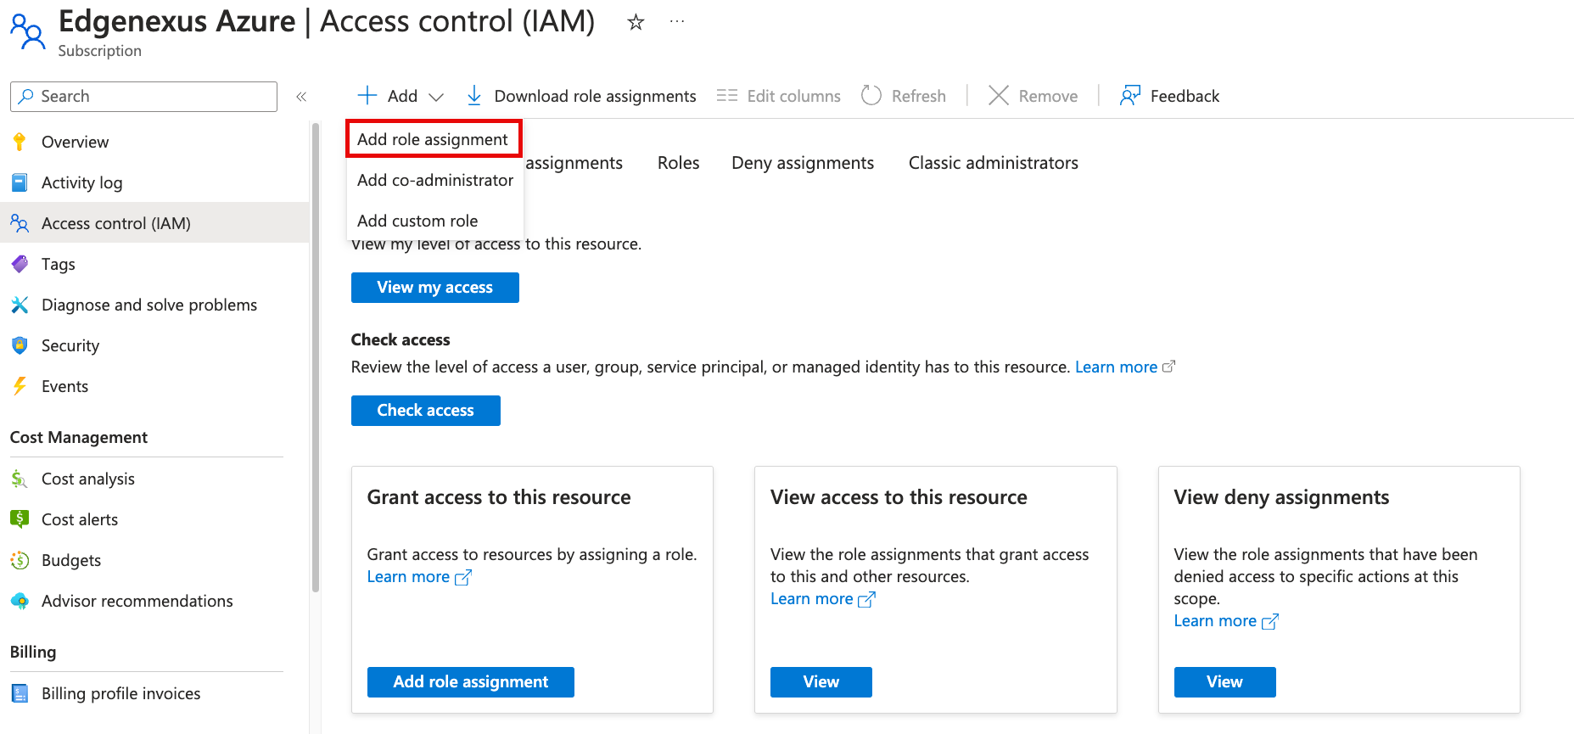Switch to the Deny assignments tab
Viewport: 1574px width, 734px height.
pos(803,163)
